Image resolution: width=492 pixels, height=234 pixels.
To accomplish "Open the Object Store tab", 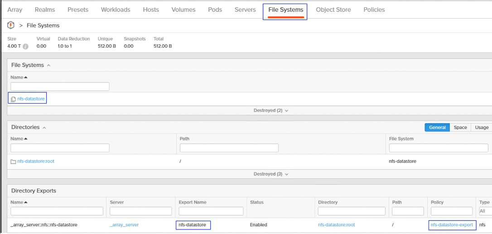I will click(x=333, y=10).
